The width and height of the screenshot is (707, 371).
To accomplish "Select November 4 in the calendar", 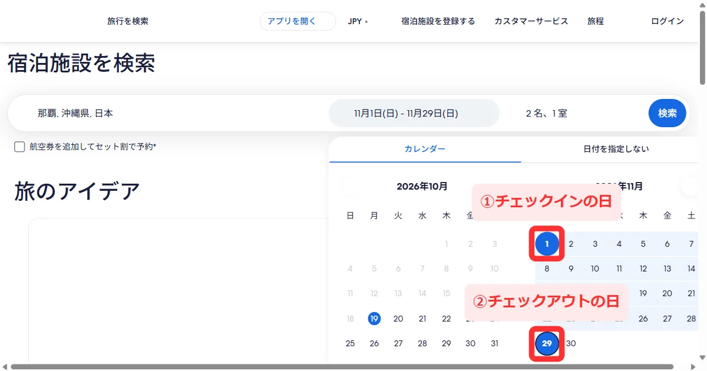I will click(x=619, y=244).
